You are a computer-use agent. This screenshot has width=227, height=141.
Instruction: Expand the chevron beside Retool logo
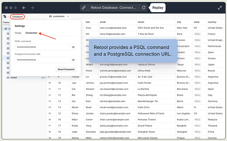[x=8, y=17]
